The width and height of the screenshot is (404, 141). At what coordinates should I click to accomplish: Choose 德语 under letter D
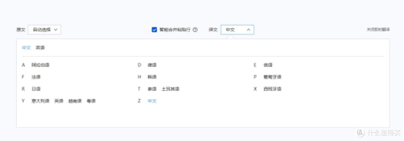(152, 65)
